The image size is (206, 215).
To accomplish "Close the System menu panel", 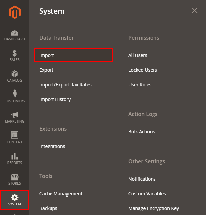I will pos(195,11).
